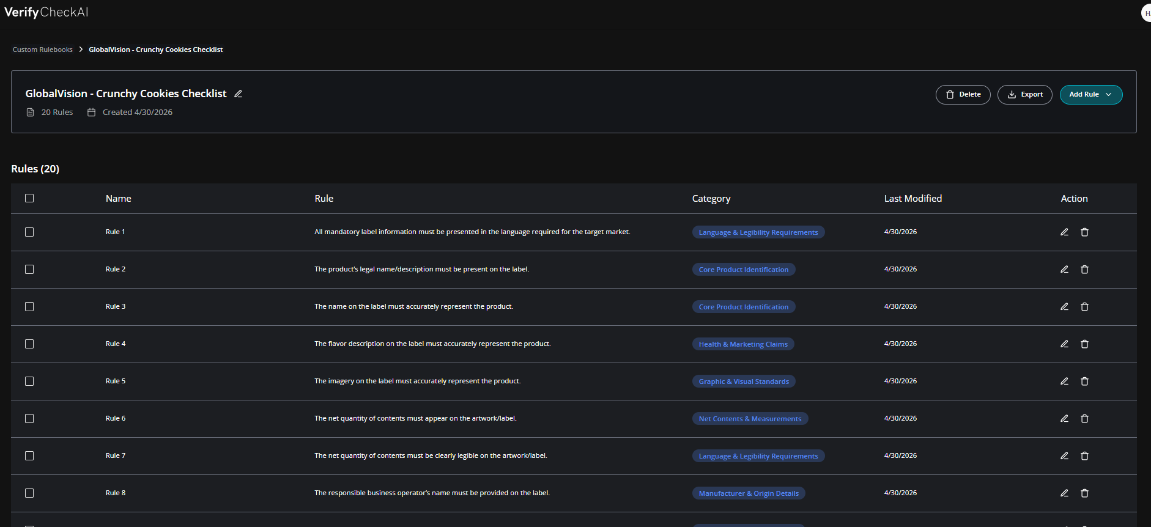Click the edit icon for Rule 8

(1064, 493)
